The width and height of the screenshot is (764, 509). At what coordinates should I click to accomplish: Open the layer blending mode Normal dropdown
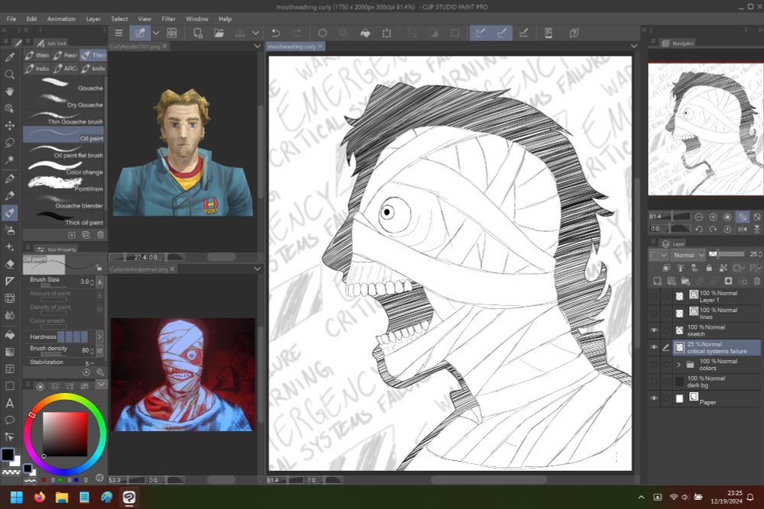click(x=688, y=255)
